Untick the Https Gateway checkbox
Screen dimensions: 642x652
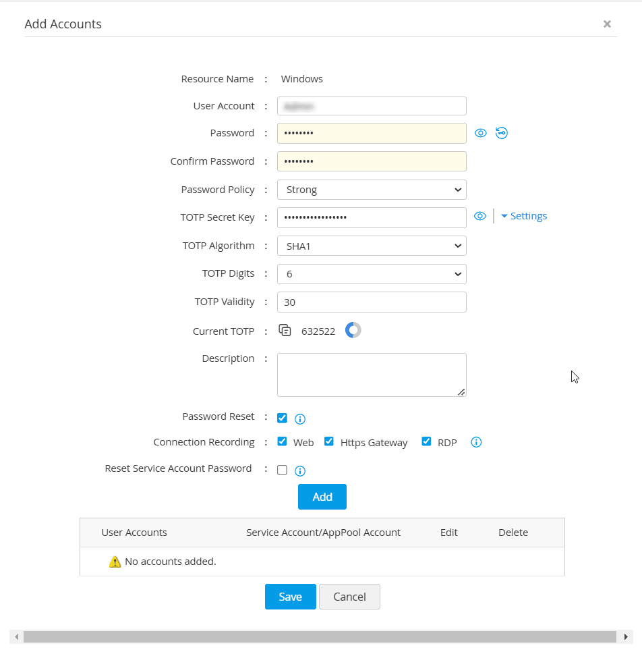[x=329, y=442]
